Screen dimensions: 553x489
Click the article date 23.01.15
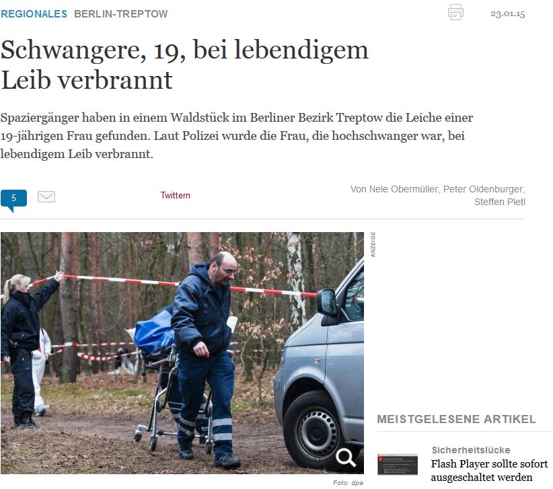(507, 13)
